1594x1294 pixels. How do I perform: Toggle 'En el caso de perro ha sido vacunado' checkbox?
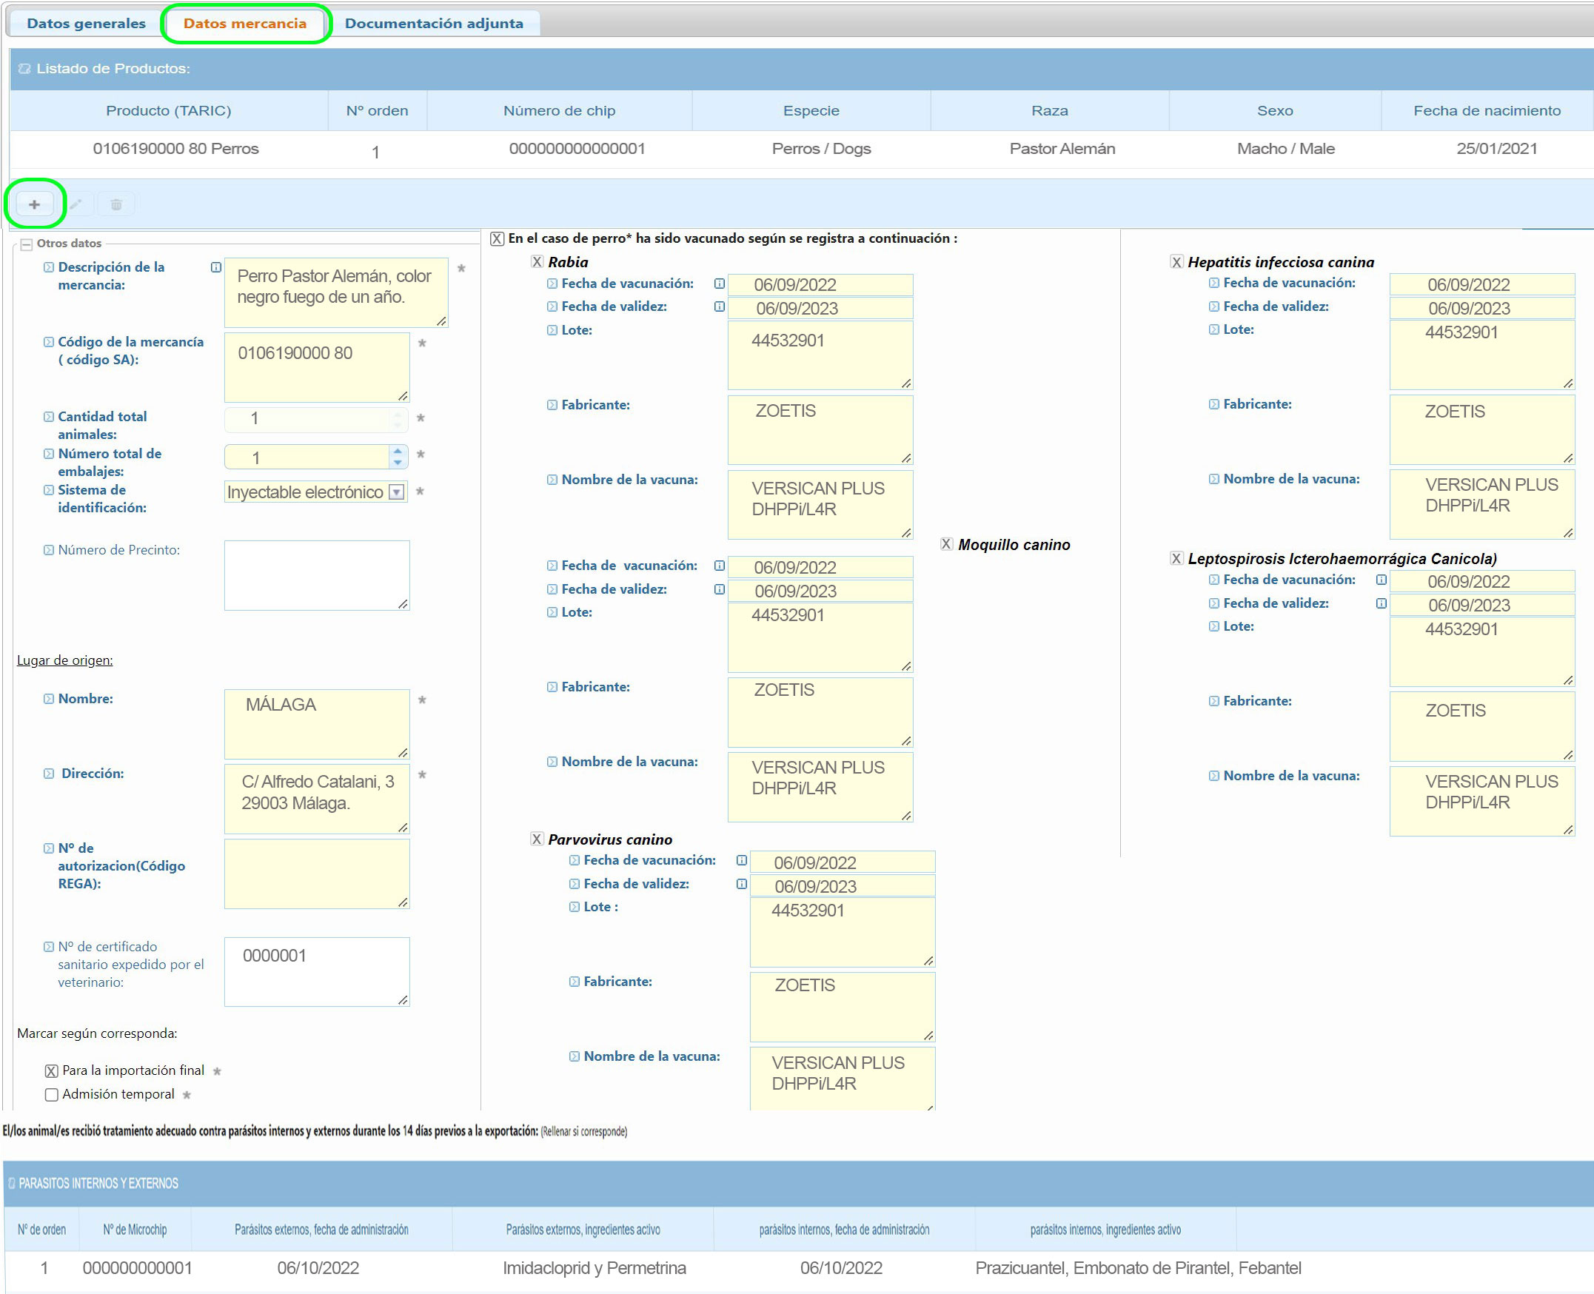(498, 238)
